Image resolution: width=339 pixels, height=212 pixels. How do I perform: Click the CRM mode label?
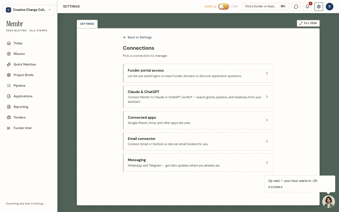[x=234, y=7]
